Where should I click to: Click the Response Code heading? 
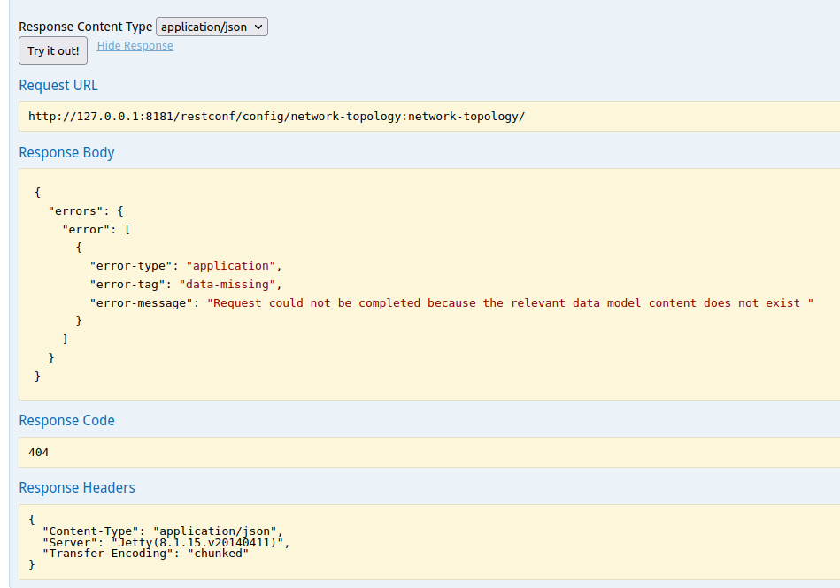click(66, 421)
